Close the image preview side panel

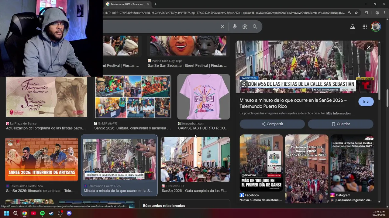pos(369,47)
